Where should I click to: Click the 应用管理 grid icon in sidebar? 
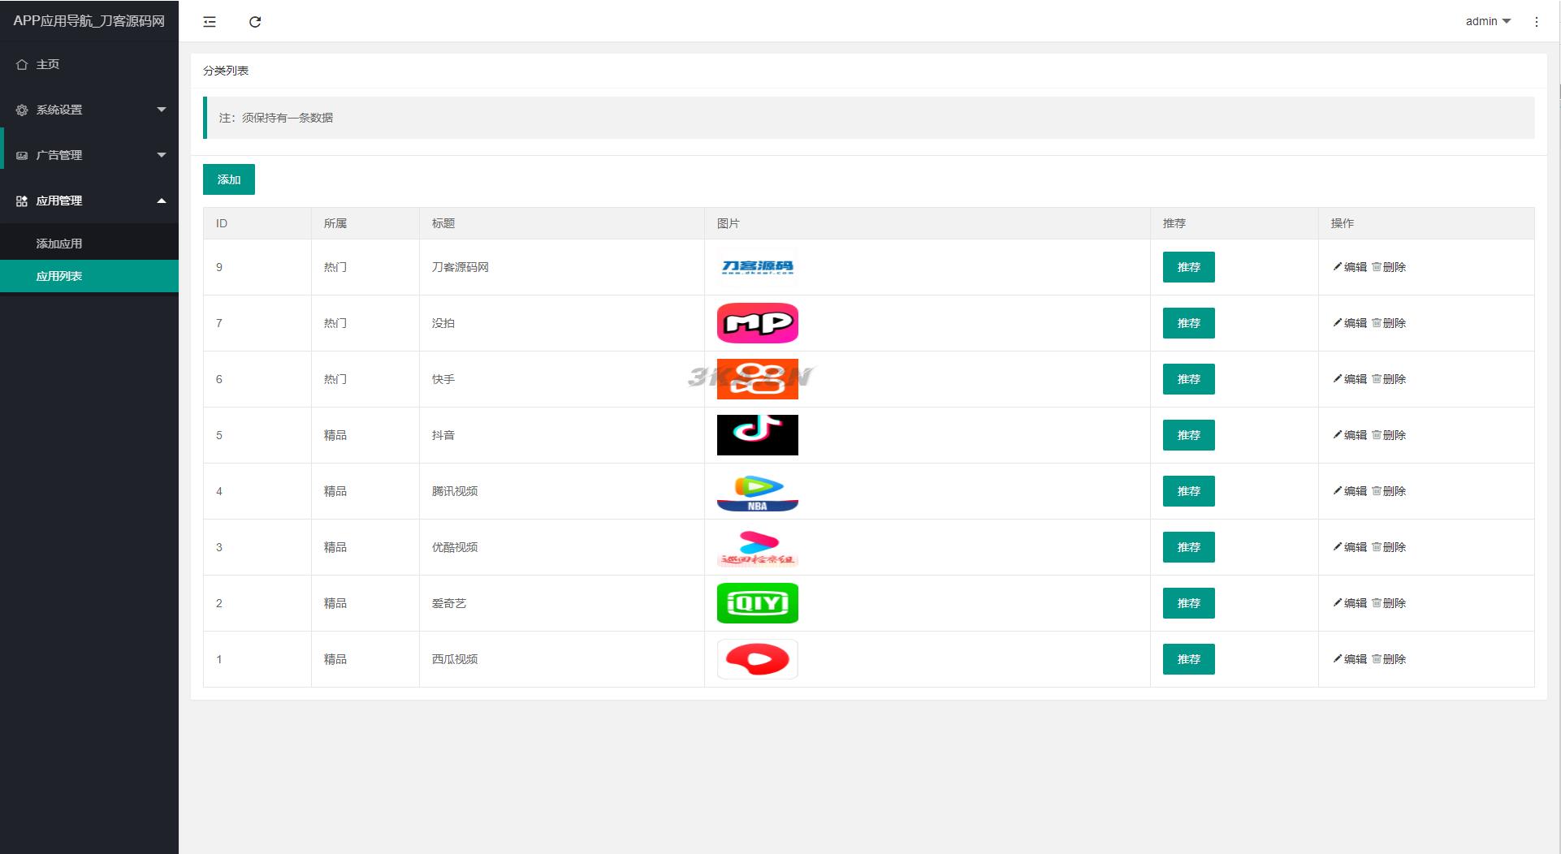click(22, 201)
